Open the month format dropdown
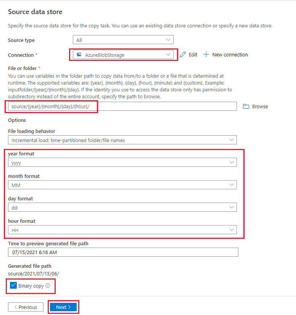 (122, 184)
